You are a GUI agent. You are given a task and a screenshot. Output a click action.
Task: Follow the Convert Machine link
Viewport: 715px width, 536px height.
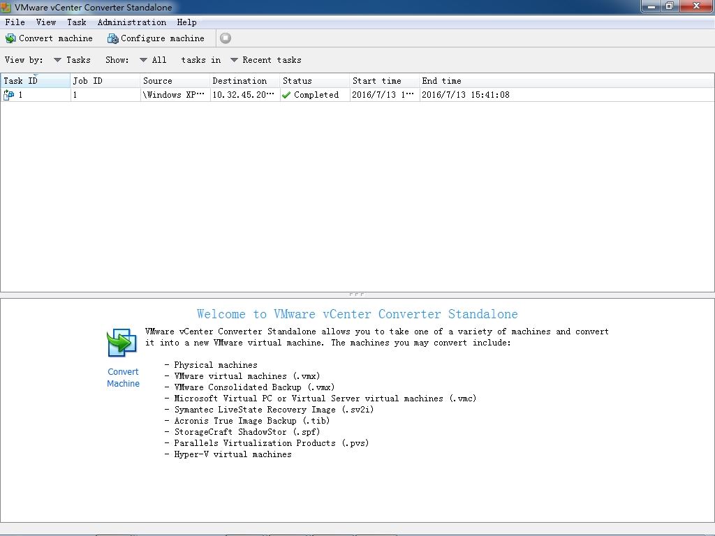(123, 378)
